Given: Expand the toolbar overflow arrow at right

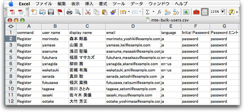Looking at the screenshot, I should pos(237,12).
